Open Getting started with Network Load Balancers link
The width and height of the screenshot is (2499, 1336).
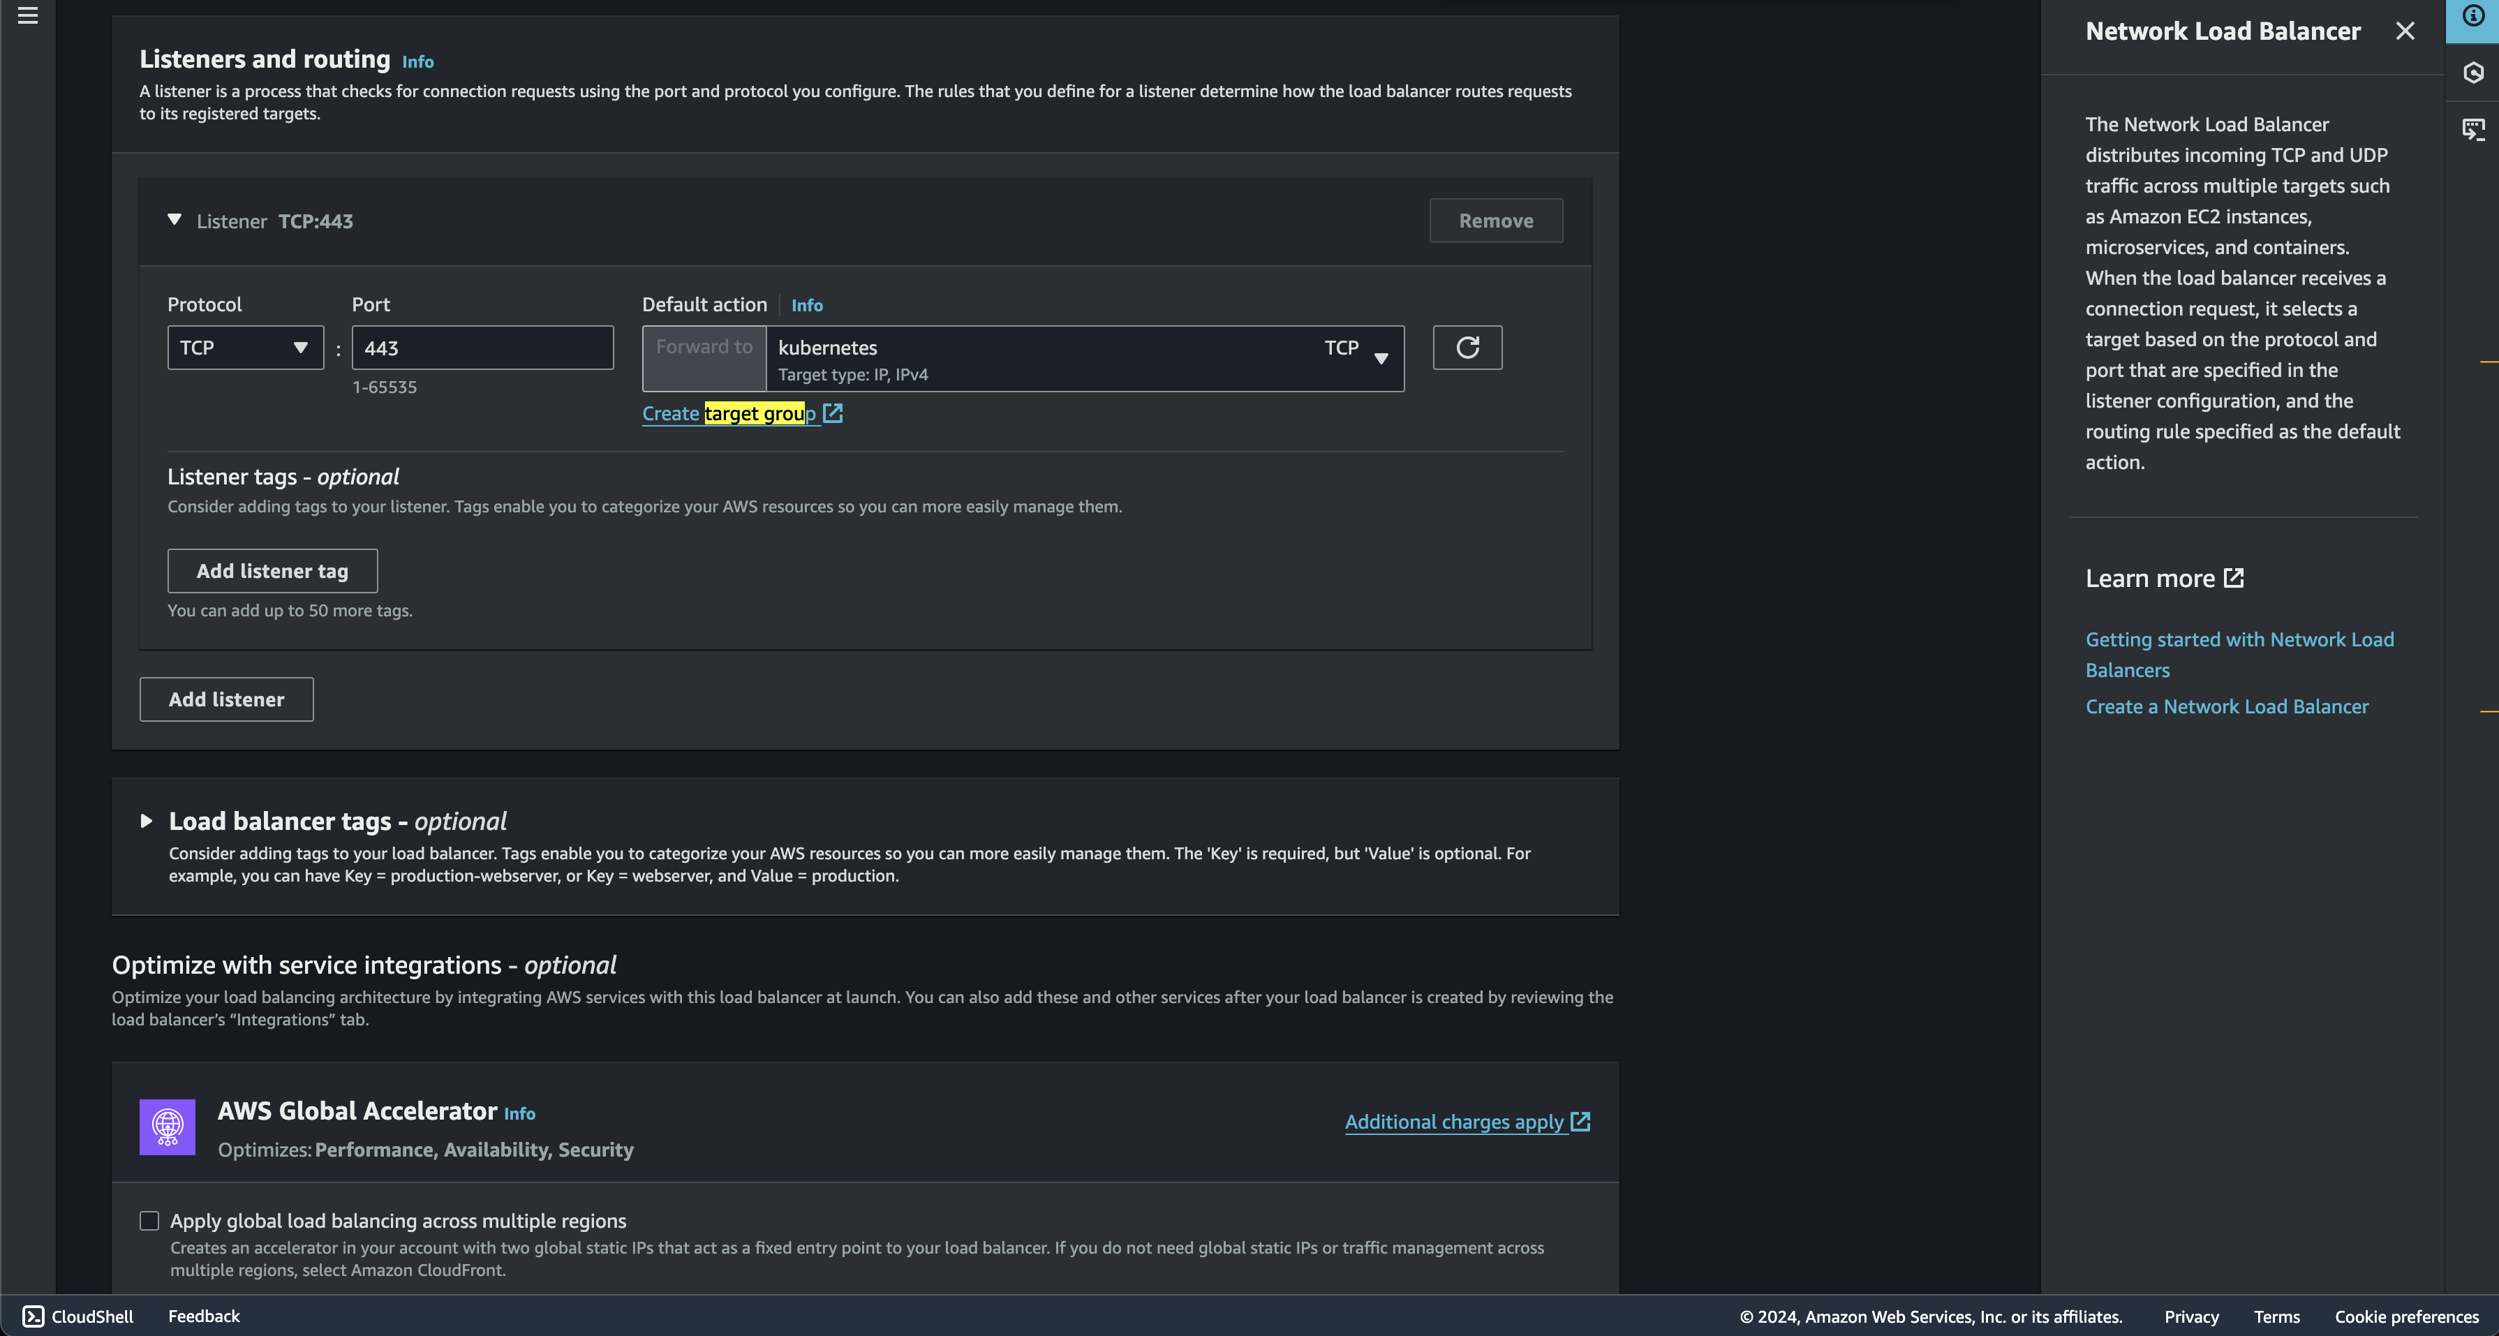click(2239, 655)
